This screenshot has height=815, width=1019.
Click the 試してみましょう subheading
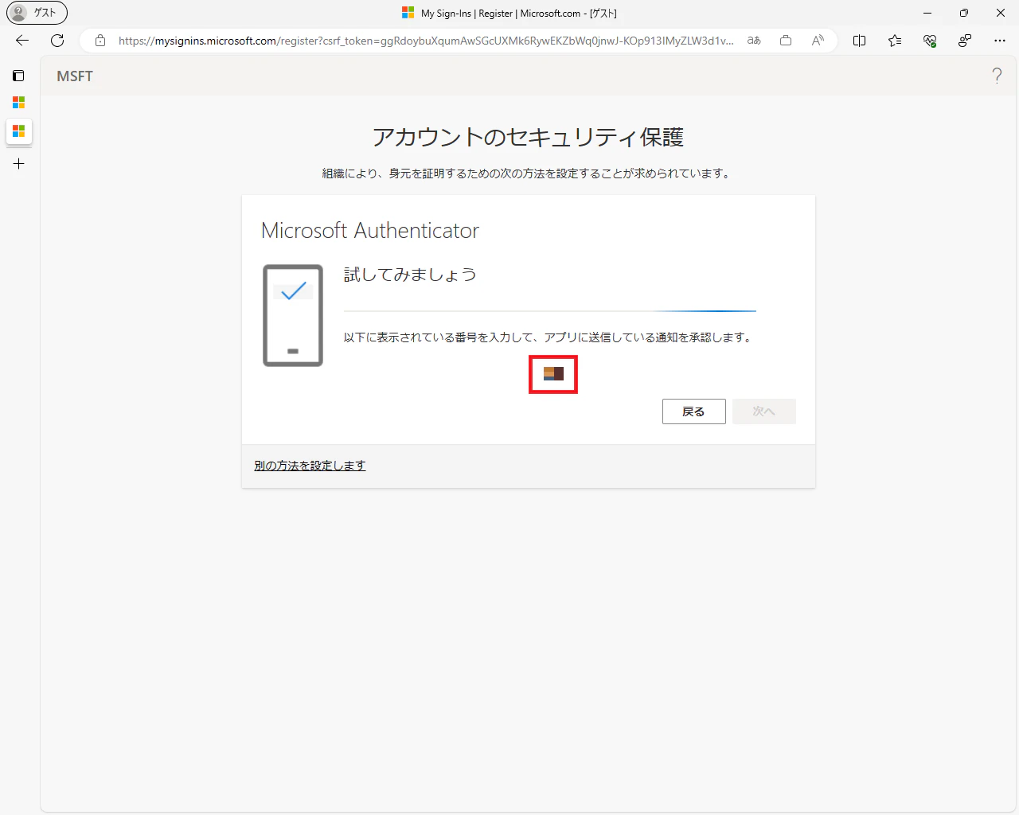[410, 275]
